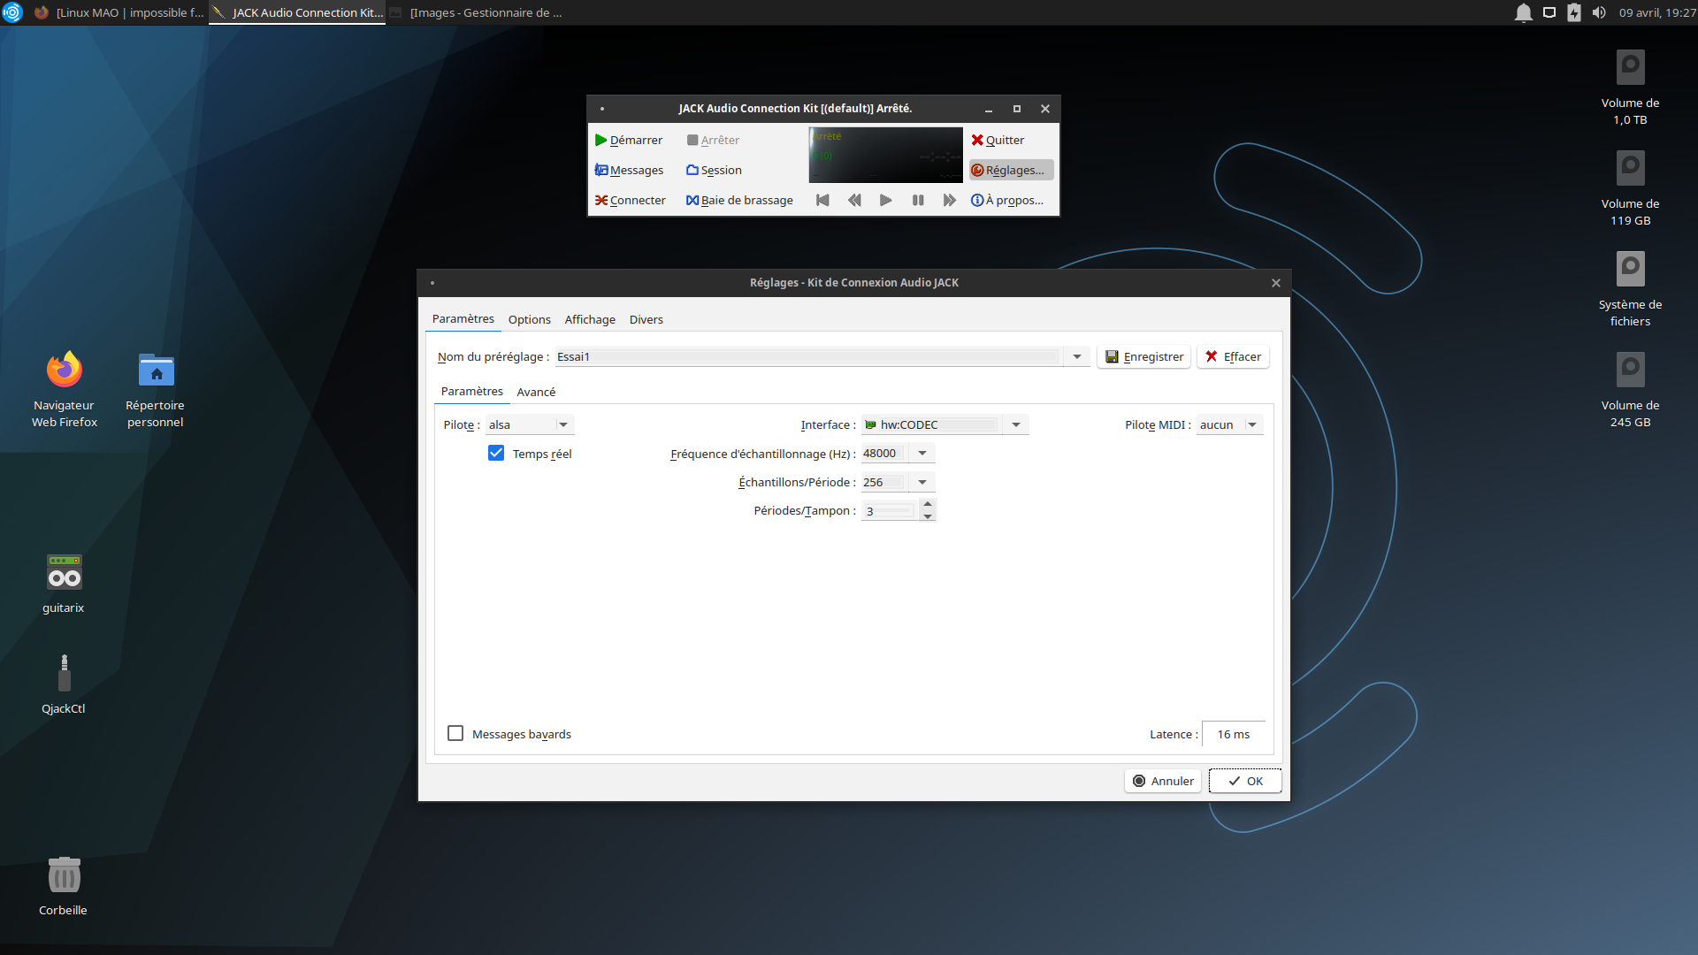Open the Échantillons/Période 256 dropdown

click(922, 483)
